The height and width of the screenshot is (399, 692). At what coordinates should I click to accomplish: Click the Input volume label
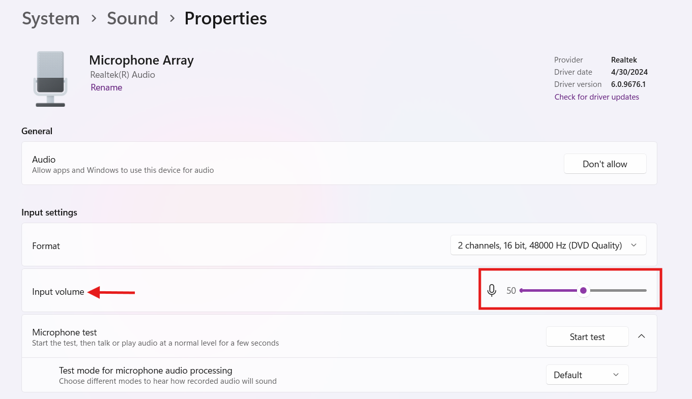[x=58, y=291]
